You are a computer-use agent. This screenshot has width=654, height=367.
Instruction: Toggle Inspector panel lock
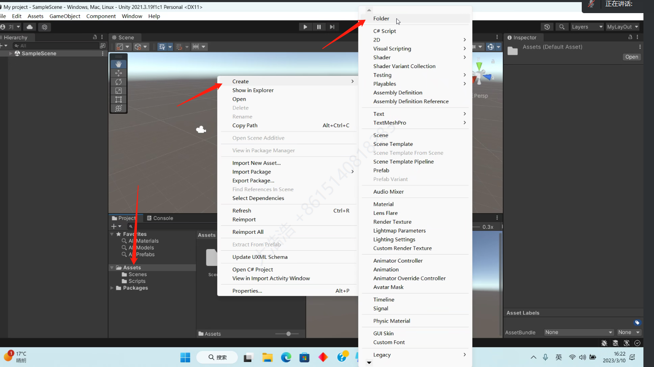pyautogui.click(x=630, y=37)
